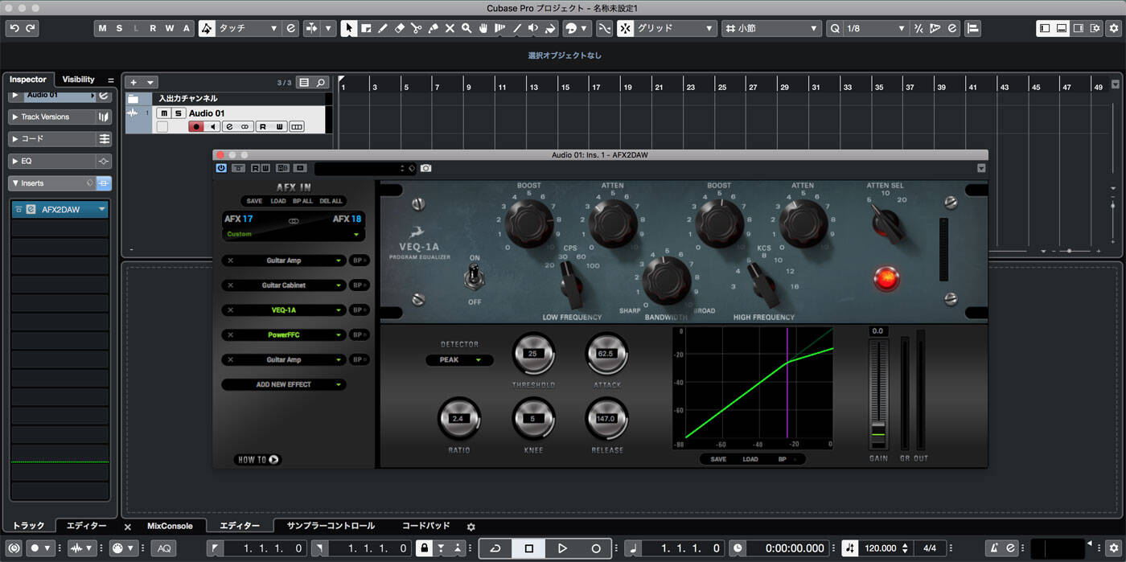Click the compressor RATIO knob
1126x562 pixels.
click(x=458, y=418)
